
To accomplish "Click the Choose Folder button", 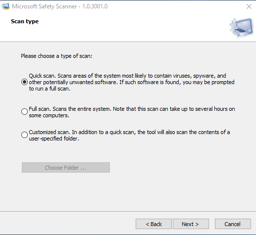I will 66,168.
